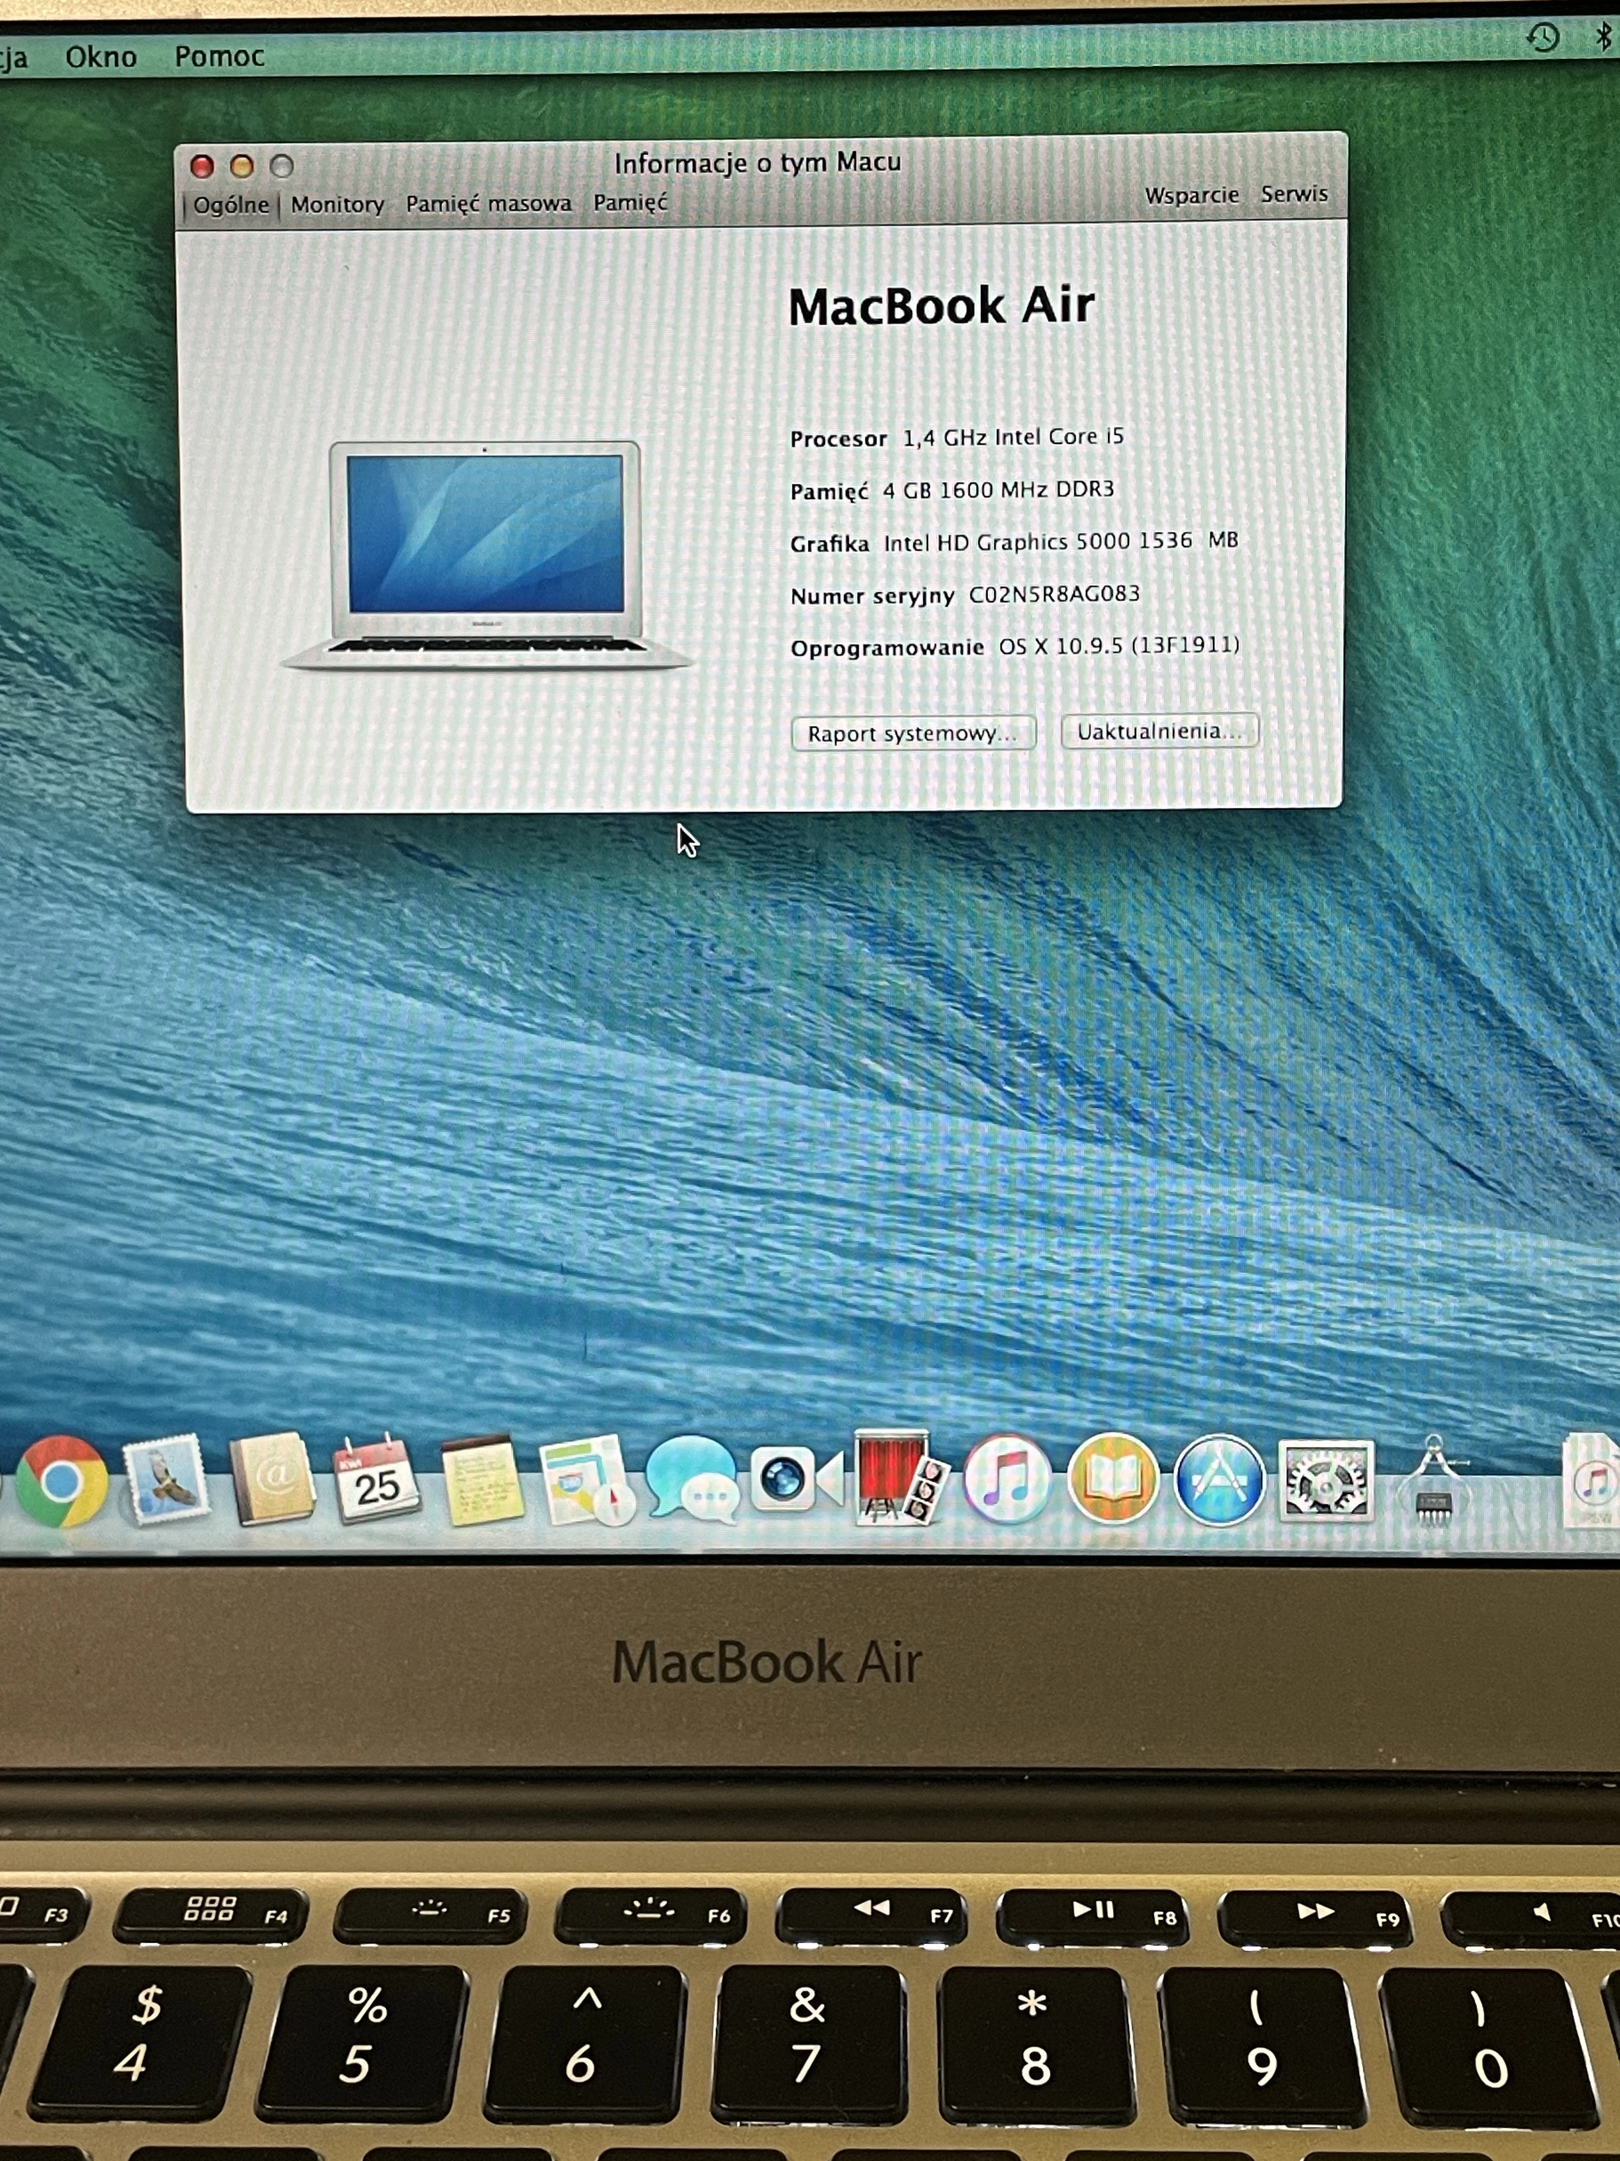
Task: Switch to the Monitory tab
Action: 337,204
